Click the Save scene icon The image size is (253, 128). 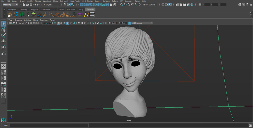click(x=31, y=5)
